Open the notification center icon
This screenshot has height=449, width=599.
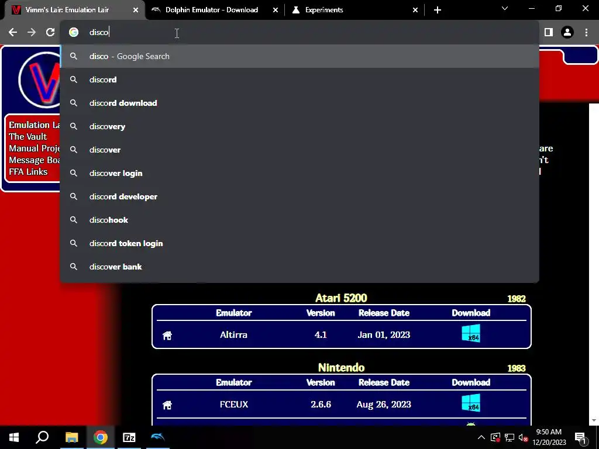coord(580,438)
